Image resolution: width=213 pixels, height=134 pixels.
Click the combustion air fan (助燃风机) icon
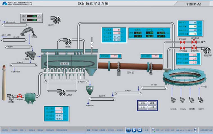tap(207, 50)
